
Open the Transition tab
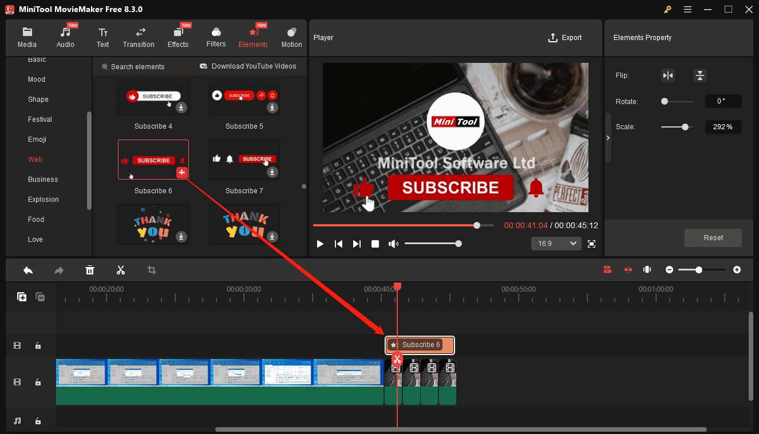[x=139, y=37]
